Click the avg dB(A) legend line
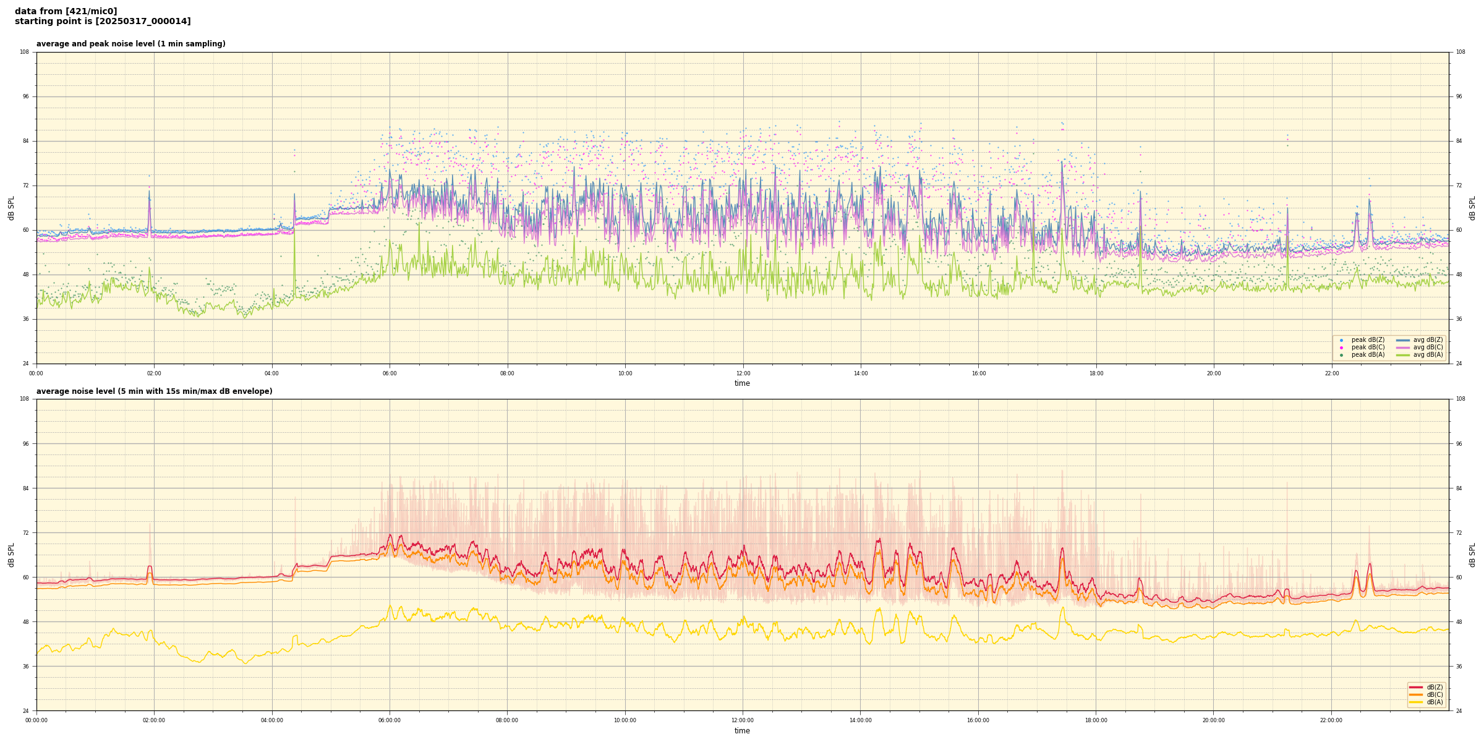The height and width of the screenshot is (742, 1484). [1403, 355]
